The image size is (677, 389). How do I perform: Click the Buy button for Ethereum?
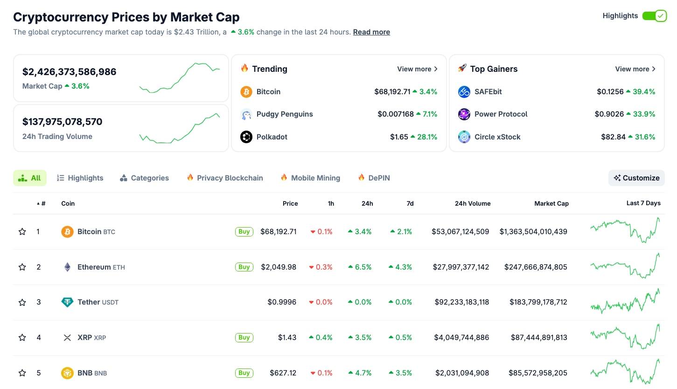pos(244,267)
